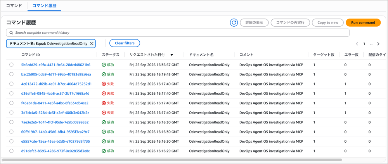
Task: Clear all filters
Action: 125,43
